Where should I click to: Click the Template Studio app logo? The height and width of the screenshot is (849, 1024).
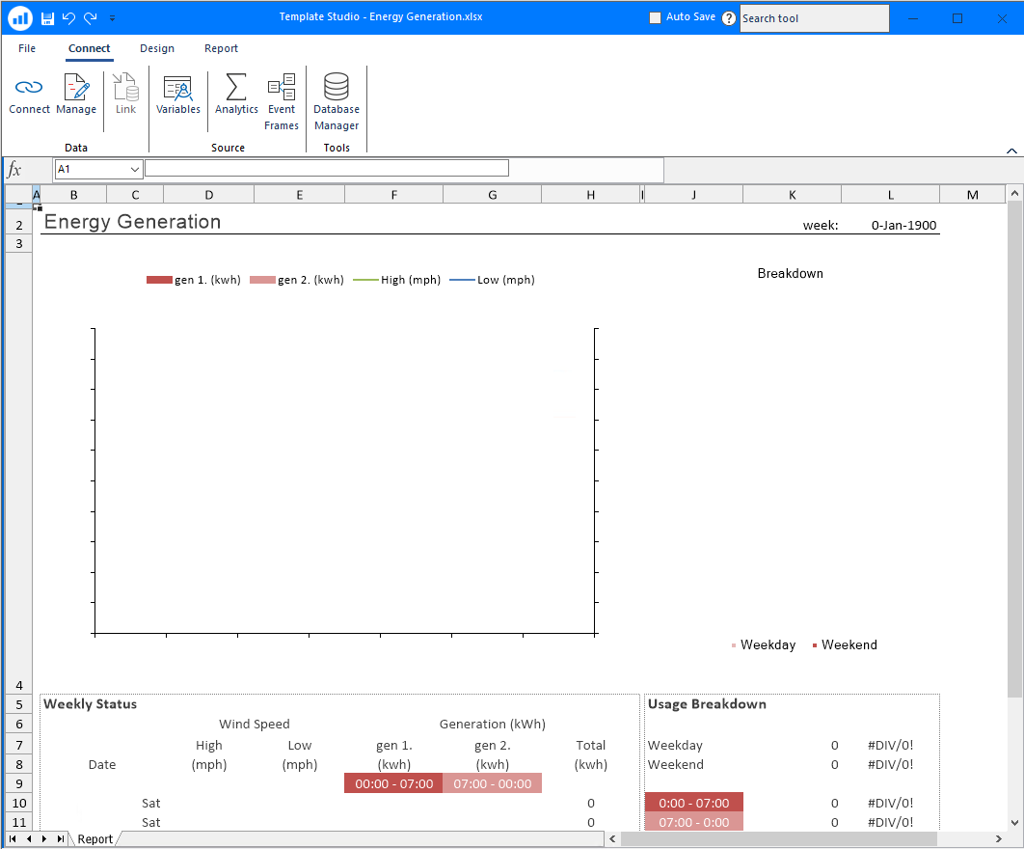point(19,18)
